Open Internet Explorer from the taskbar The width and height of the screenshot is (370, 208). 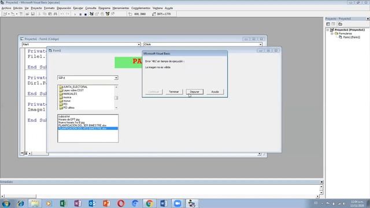pos(21,203)
